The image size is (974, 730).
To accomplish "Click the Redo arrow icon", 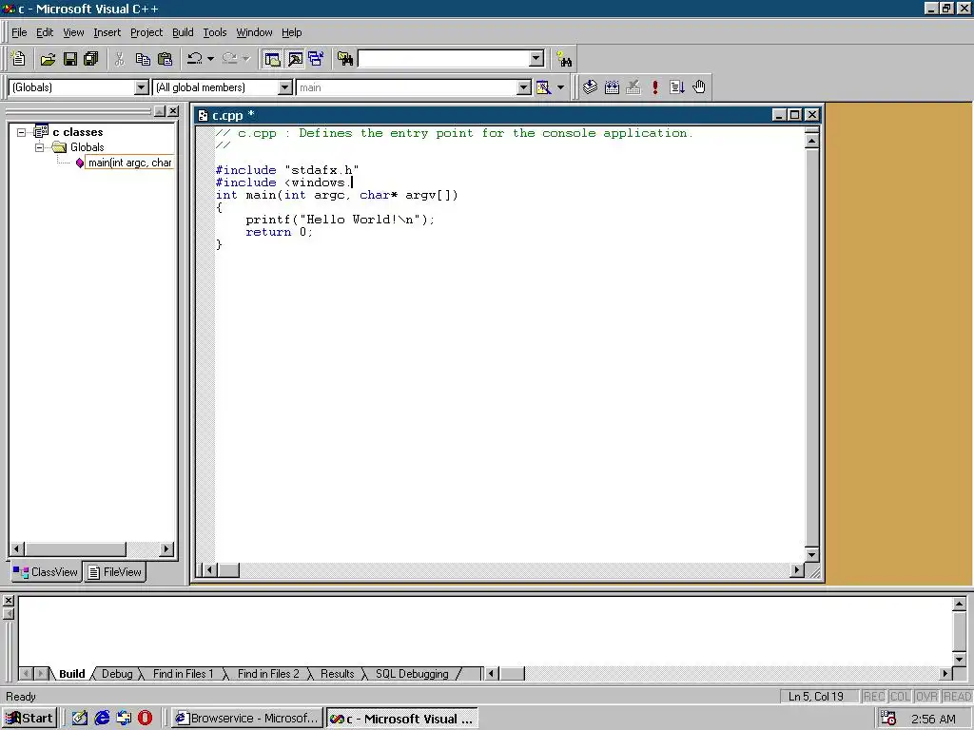I will click(x=230, y=59).
